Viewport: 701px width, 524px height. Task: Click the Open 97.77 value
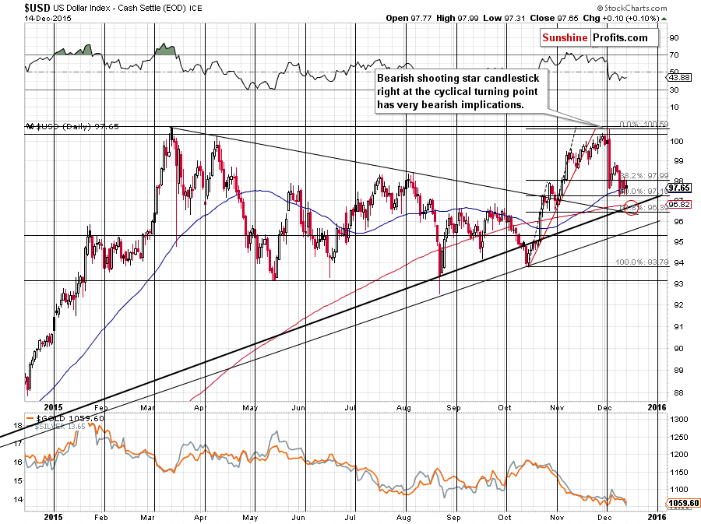point(410,19)
